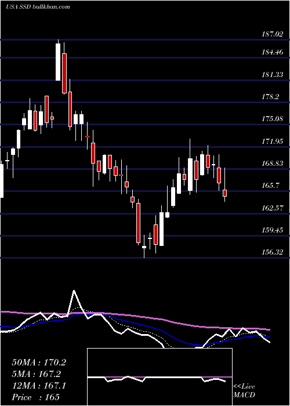
Task: Click the '<<Live MACD' label
Action: pyautogui.click(x=244, y=391)
